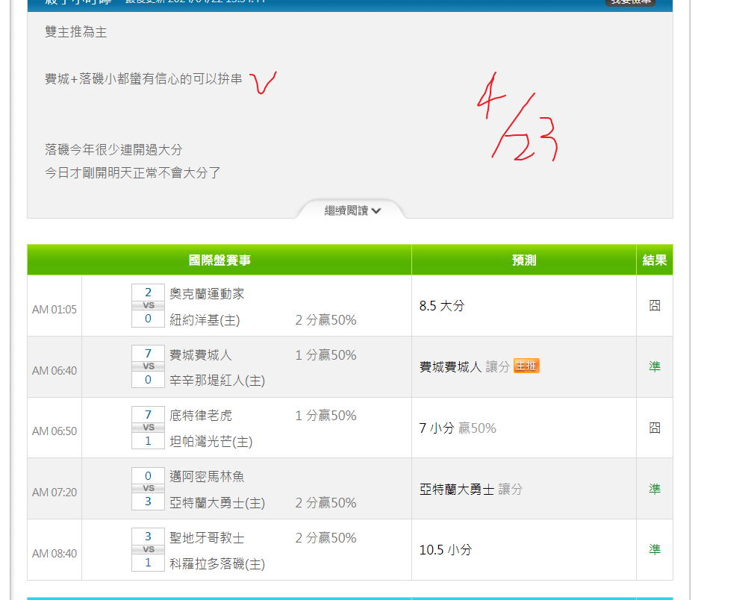This screenshot has height=600, width=754.
Task: Click the red handwritten checkmark annotation
Action: tap(263, 82)
